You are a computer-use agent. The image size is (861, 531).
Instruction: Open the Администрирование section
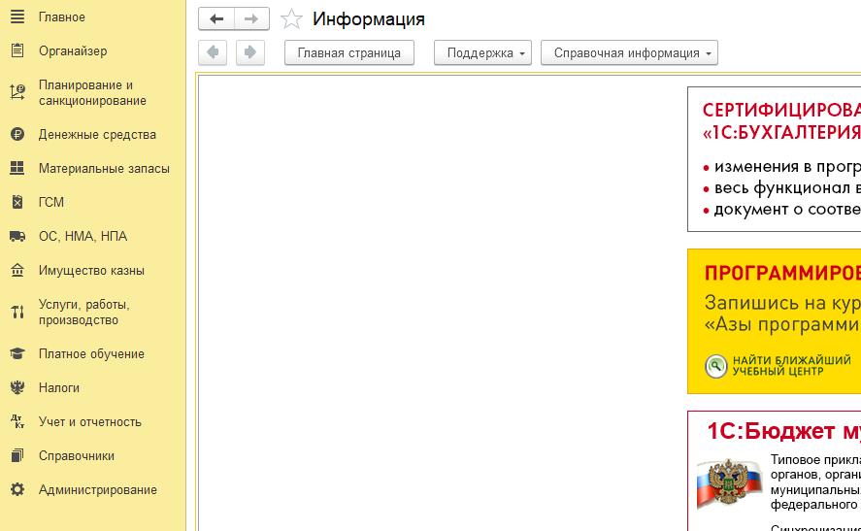[x=98, y=490]
